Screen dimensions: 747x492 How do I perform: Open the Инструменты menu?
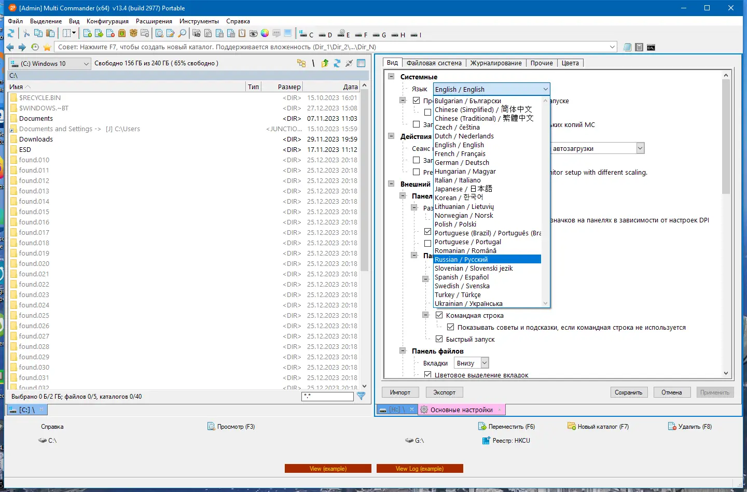(x=199, y=21)
